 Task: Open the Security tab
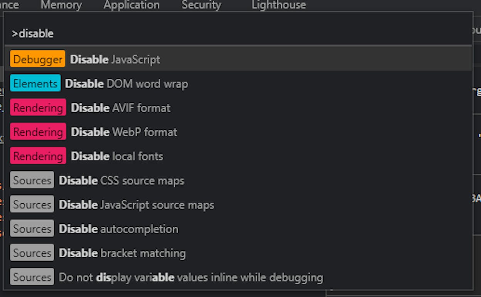tap(201, 5)
